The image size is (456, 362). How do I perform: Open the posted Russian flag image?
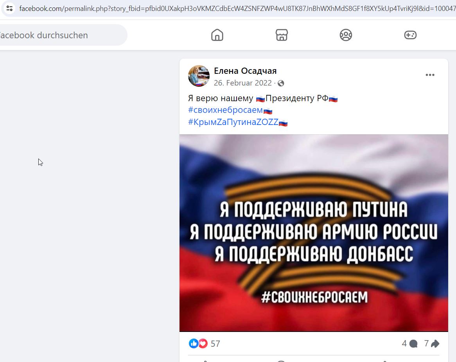[314, 233]
